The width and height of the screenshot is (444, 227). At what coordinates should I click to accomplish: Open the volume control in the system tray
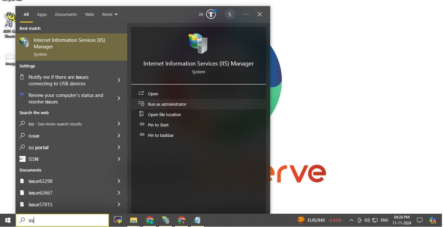click(x=367, y=220)
